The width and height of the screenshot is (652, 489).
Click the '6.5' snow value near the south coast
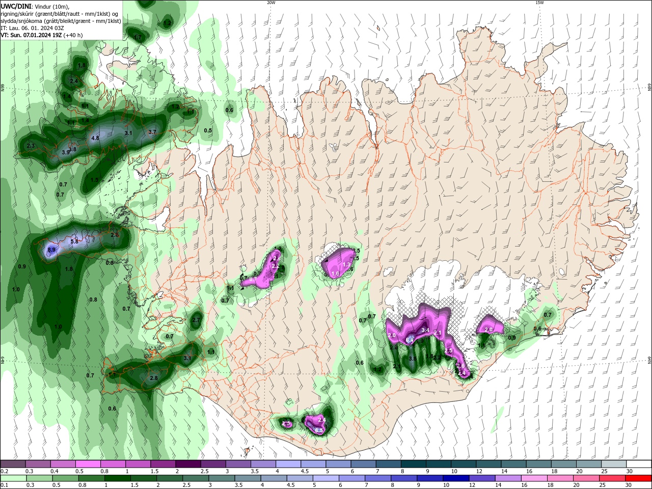(319, 430)
